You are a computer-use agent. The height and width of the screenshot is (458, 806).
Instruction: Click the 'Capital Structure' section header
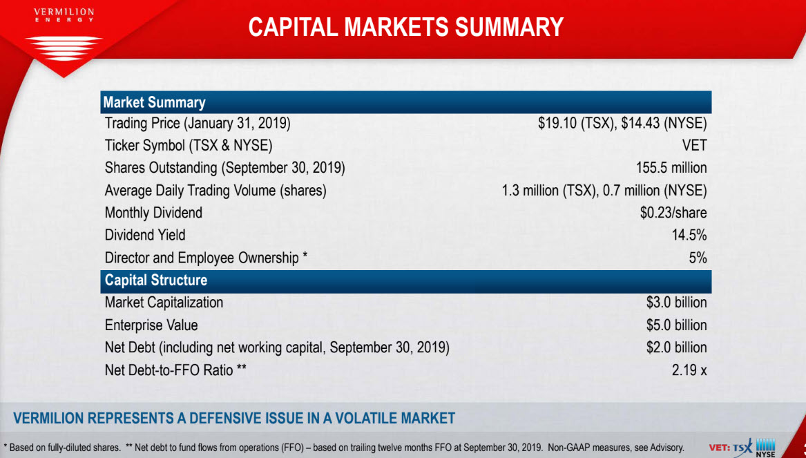point(405,280)
